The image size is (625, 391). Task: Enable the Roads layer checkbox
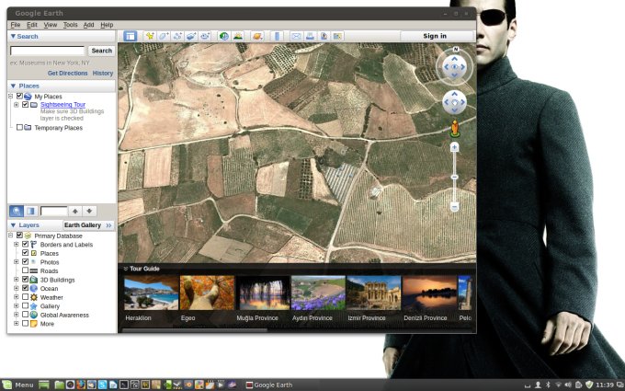point(25,270)
